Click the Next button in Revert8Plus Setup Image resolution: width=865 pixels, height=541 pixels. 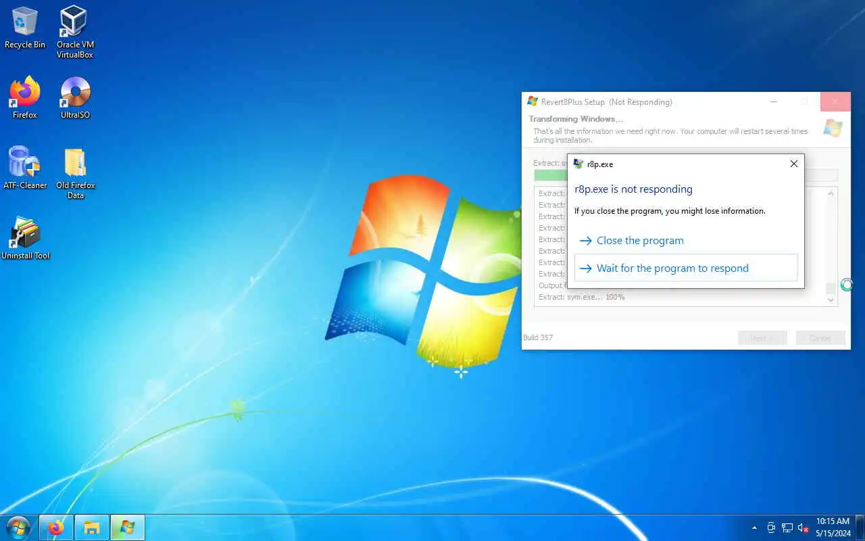(x=762, y=337)
